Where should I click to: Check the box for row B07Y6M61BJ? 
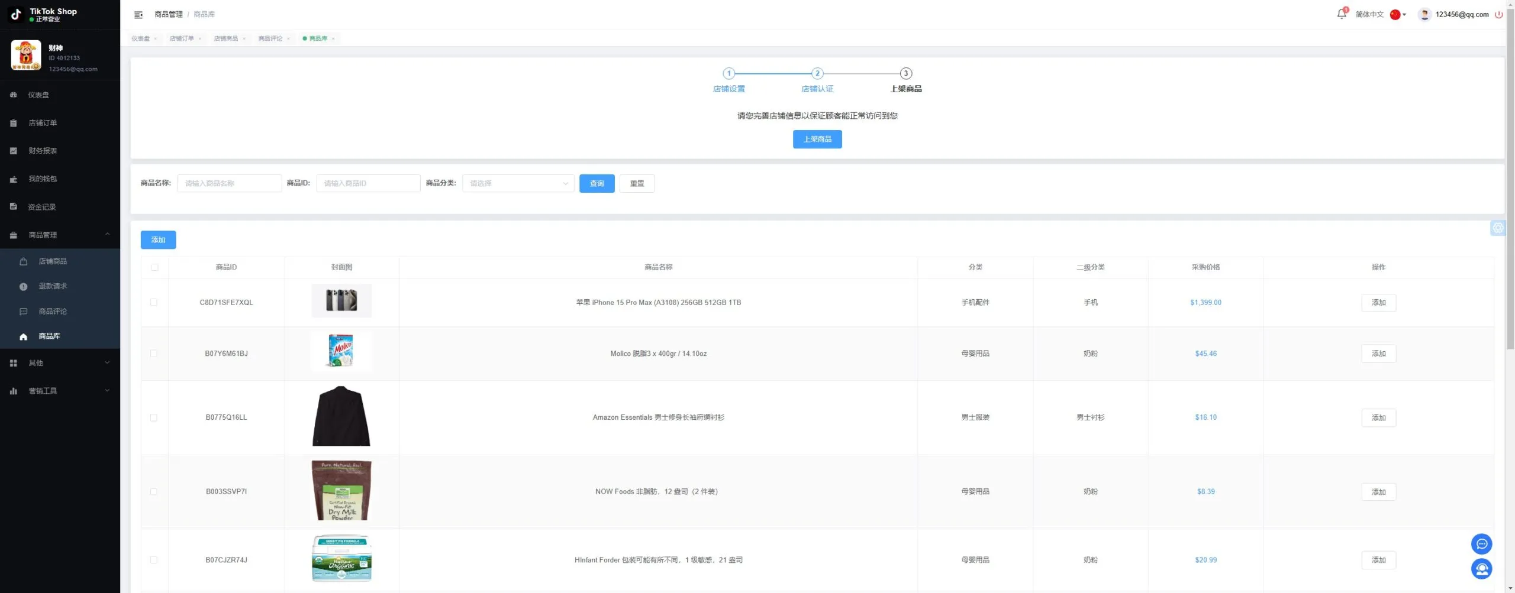tap(154, 354)
